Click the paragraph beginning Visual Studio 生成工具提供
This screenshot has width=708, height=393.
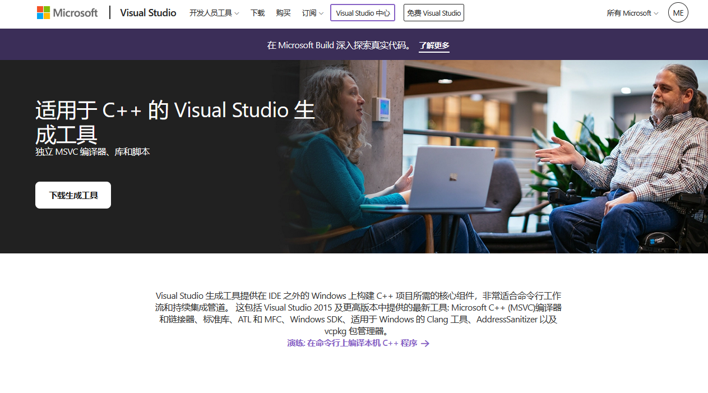[358, 313]
